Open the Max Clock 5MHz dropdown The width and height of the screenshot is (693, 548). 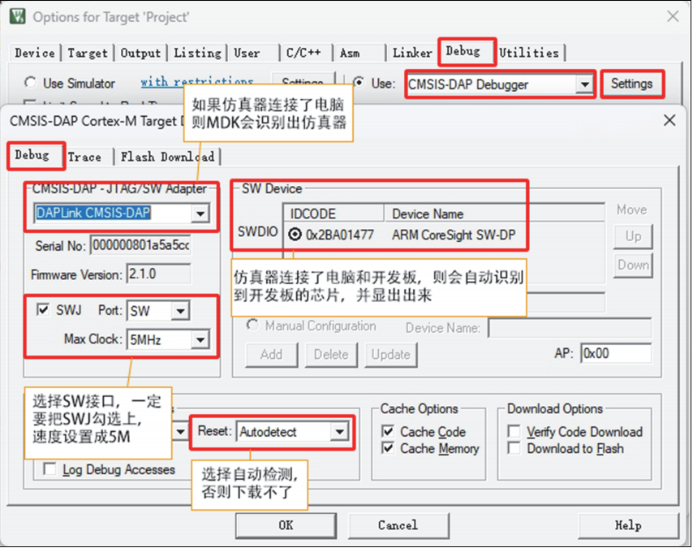(x=200, y=340)
